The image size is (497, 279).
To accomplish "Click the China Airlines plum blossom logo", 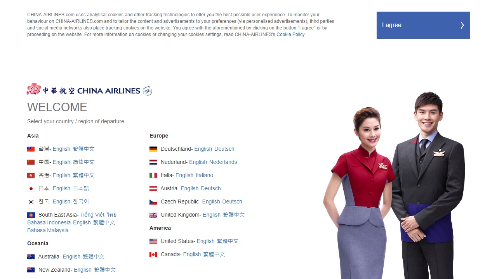I will pos(34,89).
